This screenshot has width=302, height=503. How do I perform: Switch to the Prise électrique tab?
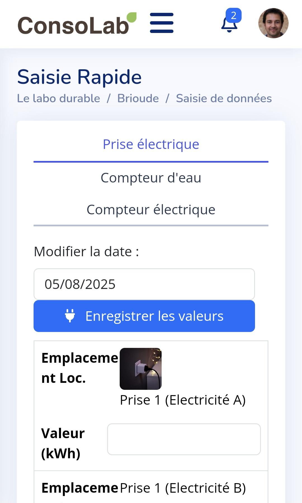pos(151,144)
